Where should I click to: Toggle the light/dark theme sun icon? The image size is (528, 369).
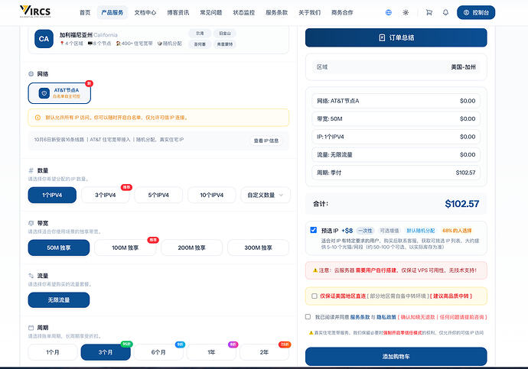click(x=406, y=12)
